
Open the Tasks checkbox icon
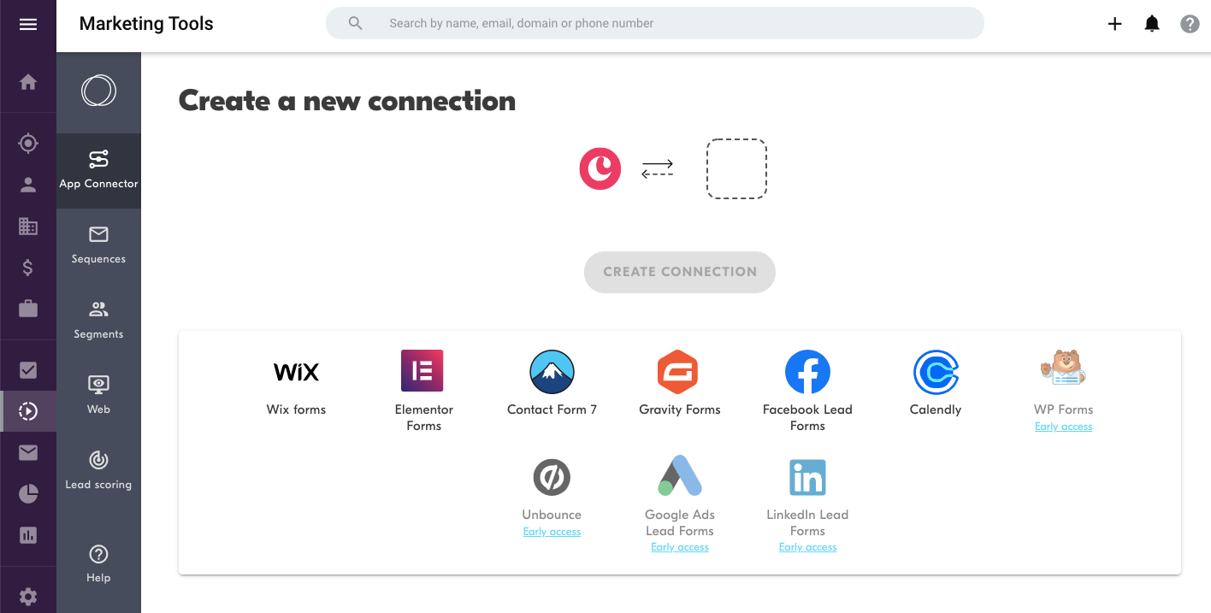tap(28, 370)
